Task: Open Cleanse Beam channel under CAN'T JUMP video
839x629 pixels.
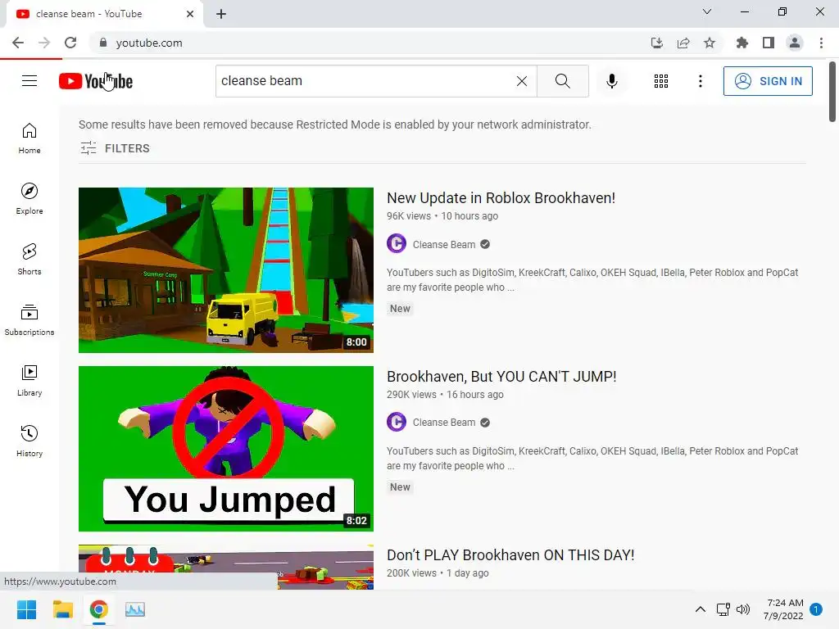Action: click(x=443, y=423)
